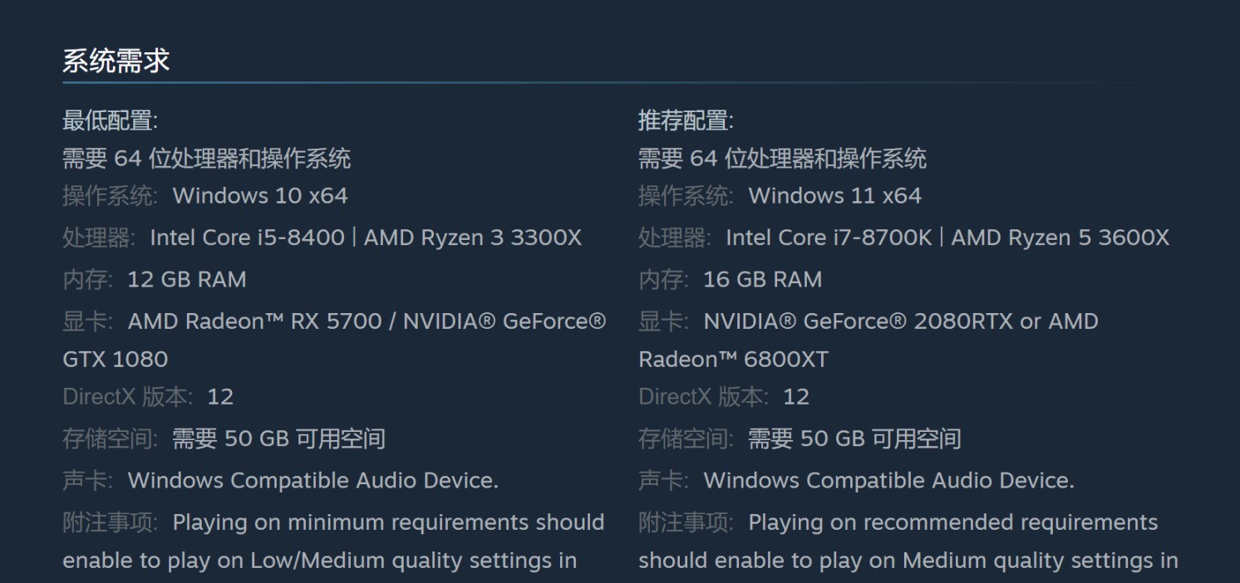
Task: Click Intel Core i5-8400 processor line
Action: [366, 238]
